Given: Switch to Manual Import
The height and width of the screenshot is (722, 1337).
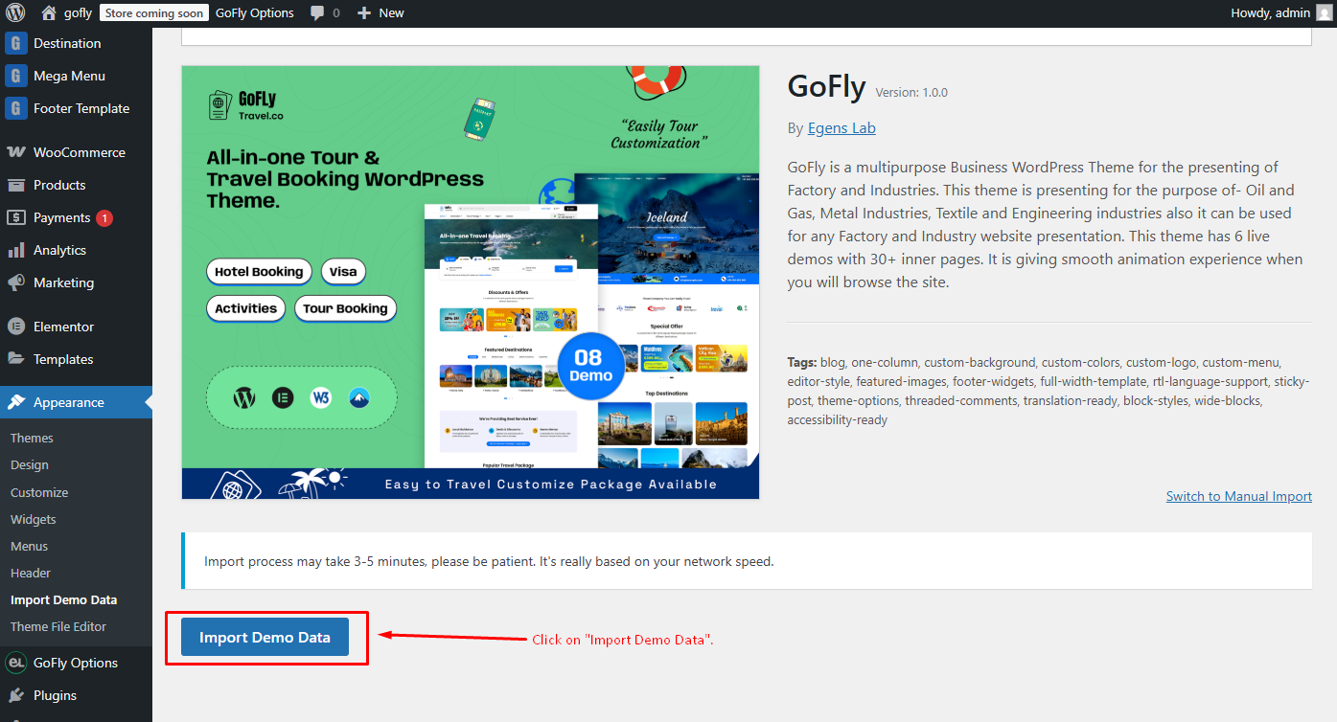Looking at the screenshot, I should pyautogui.click(x=1239, y=496).
